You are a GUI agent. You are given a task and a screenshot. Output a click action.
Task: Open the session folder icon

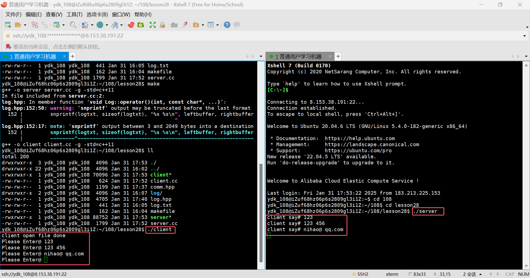click(18, 25)
